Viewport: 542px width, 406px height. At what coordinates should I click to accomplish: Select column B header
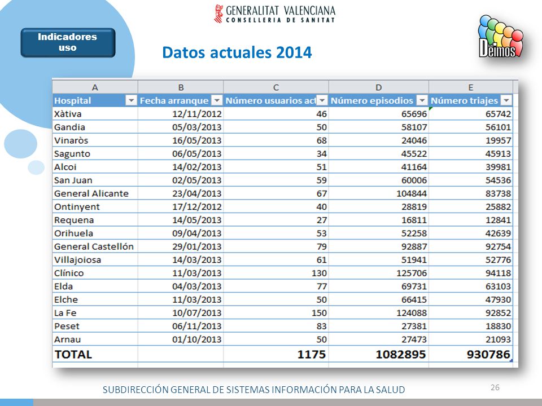pos(181,87)
